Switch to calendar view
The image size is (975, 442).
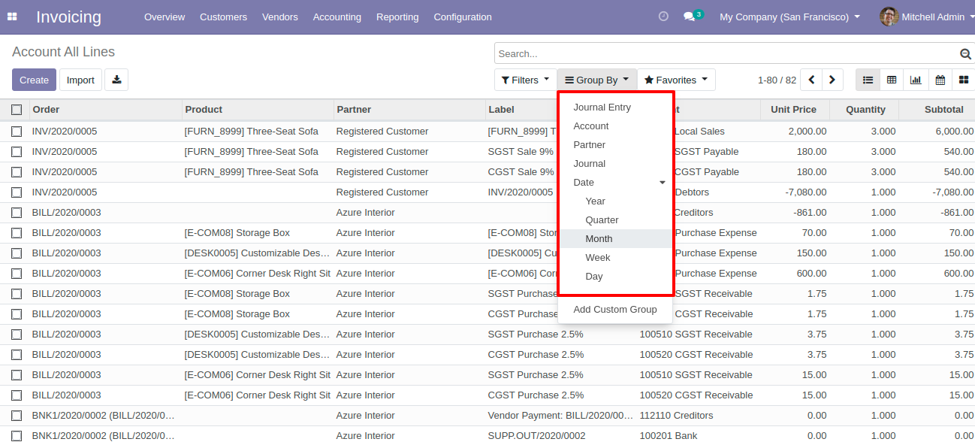[x=940, y=80]
